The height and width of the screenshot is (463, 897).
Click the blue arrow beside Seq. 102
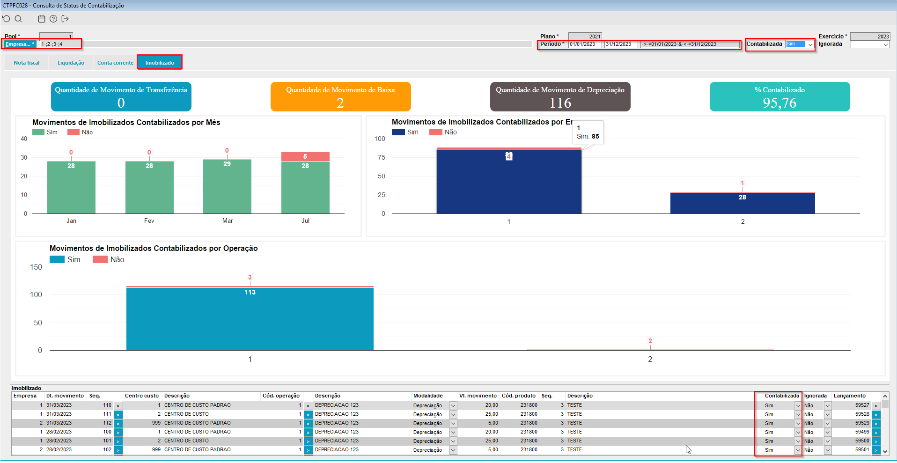coord(118,450)
